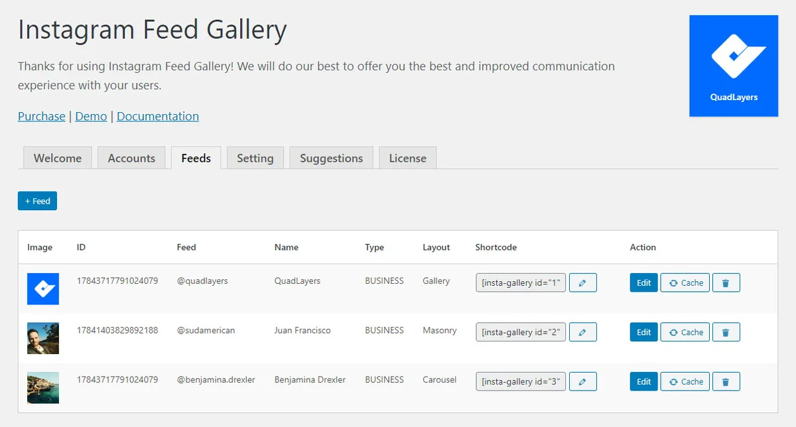Click the Instagram Feed Gallery page title
This screenshot has width=796, height=427.
click(153, 30)
